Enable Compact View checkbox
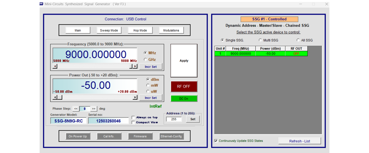The image size is (369, 153). coord(133,122)
